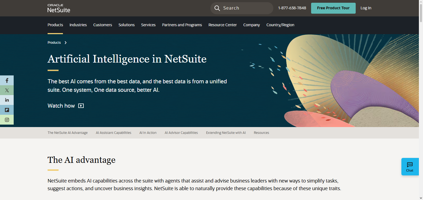Call via the 1-877-638-7848 phone link
Image resolution: width=423 pixels, height=200 pixels.
coord(292,8)
